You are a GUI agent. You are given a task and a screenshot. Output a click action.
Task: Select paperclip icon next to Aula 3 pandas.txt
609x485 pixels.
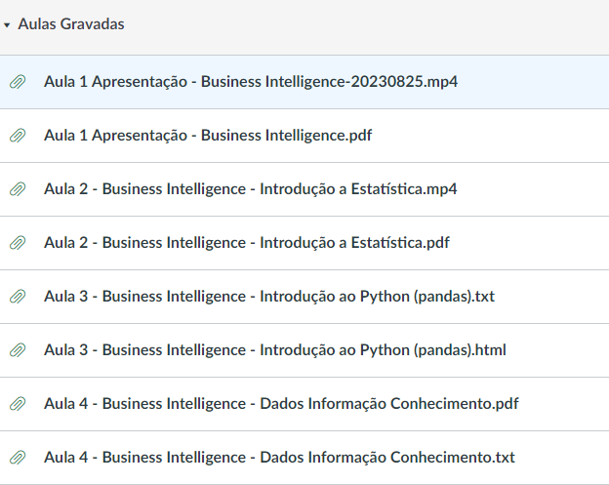(x=18, y=297)
